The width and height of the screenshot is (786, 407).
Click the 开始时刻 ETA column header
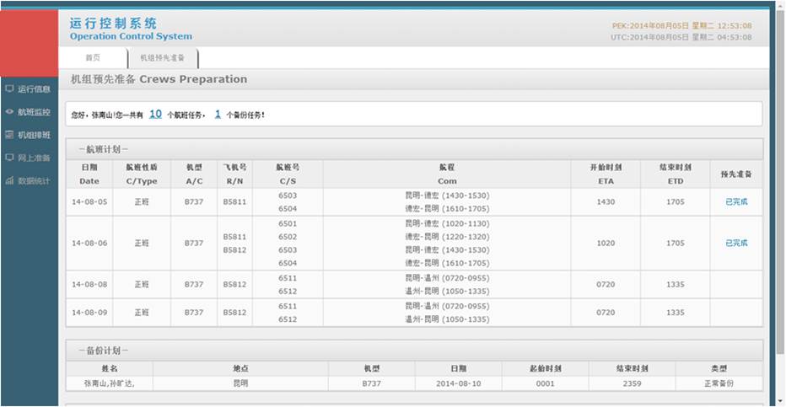coord(606,174)
